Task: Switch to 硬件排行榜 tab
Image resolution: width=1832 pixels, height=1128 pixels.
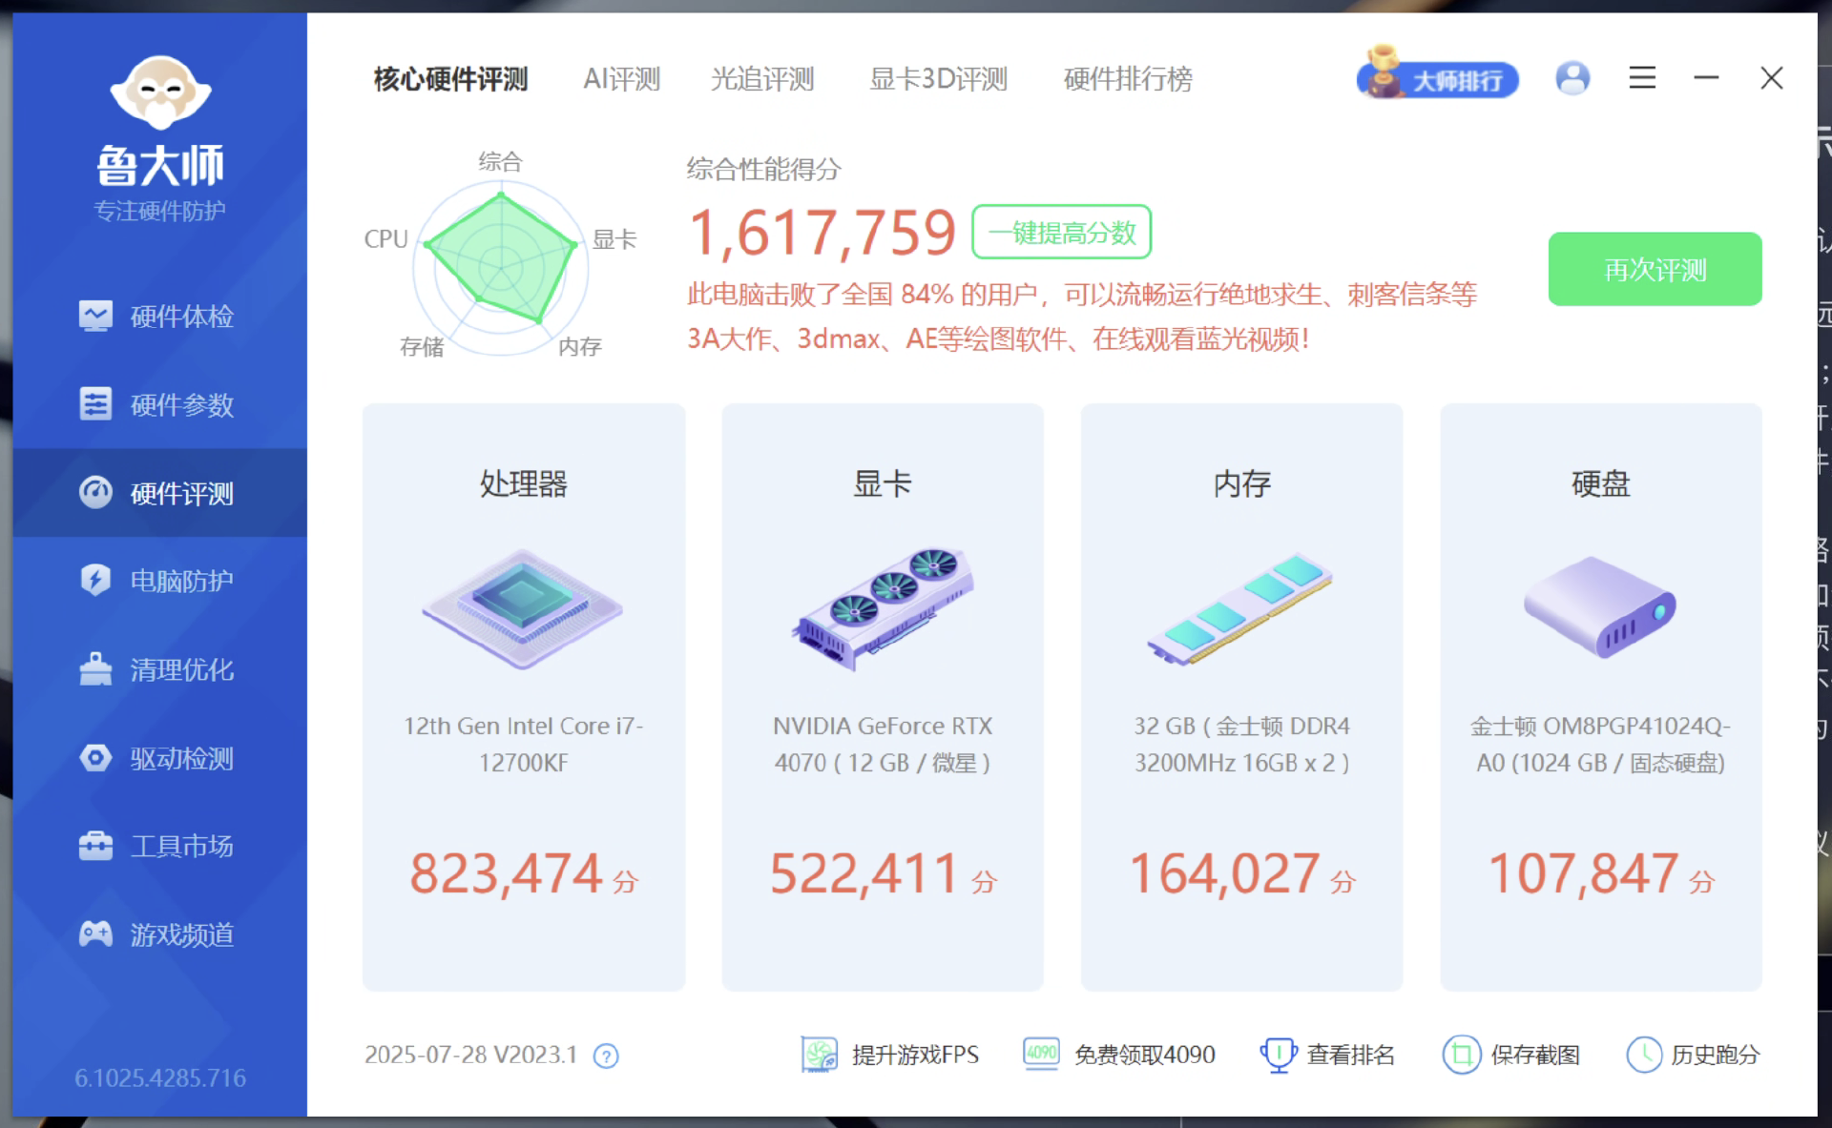Action: pos(1128,79)
